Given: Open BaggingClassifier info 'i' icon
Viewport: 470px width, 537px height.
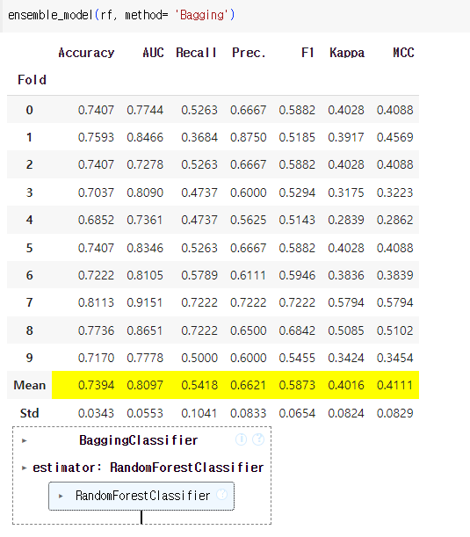Looking at the screenshot, I should coord(241,439).
